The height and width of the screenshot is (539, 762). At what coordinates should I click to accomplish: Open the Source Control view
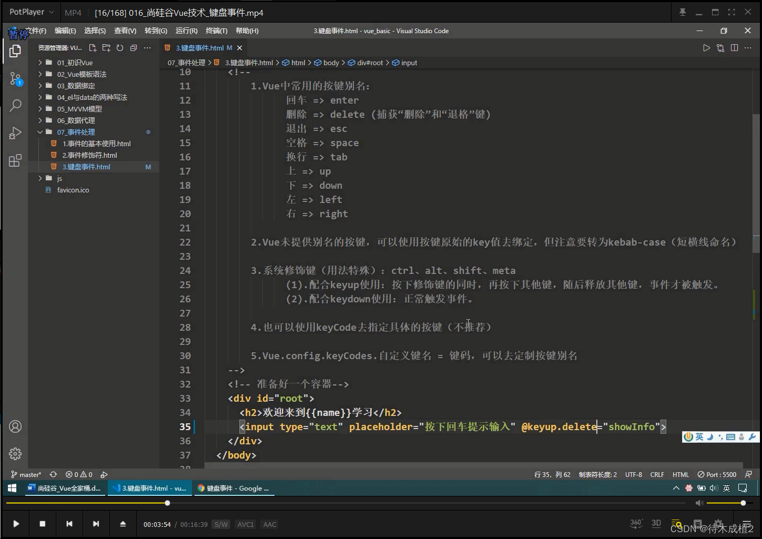15,79
